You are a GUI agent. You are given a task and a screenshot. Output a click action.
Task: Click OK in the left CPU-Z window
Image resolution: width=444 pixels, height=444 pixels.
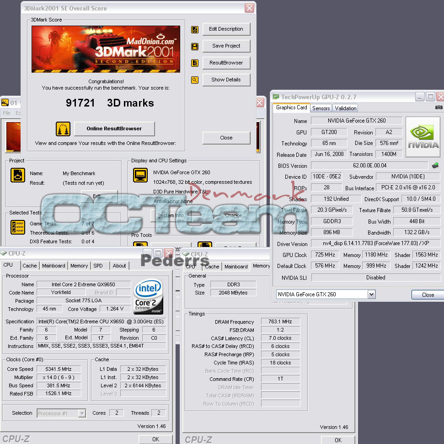[156, 439]
